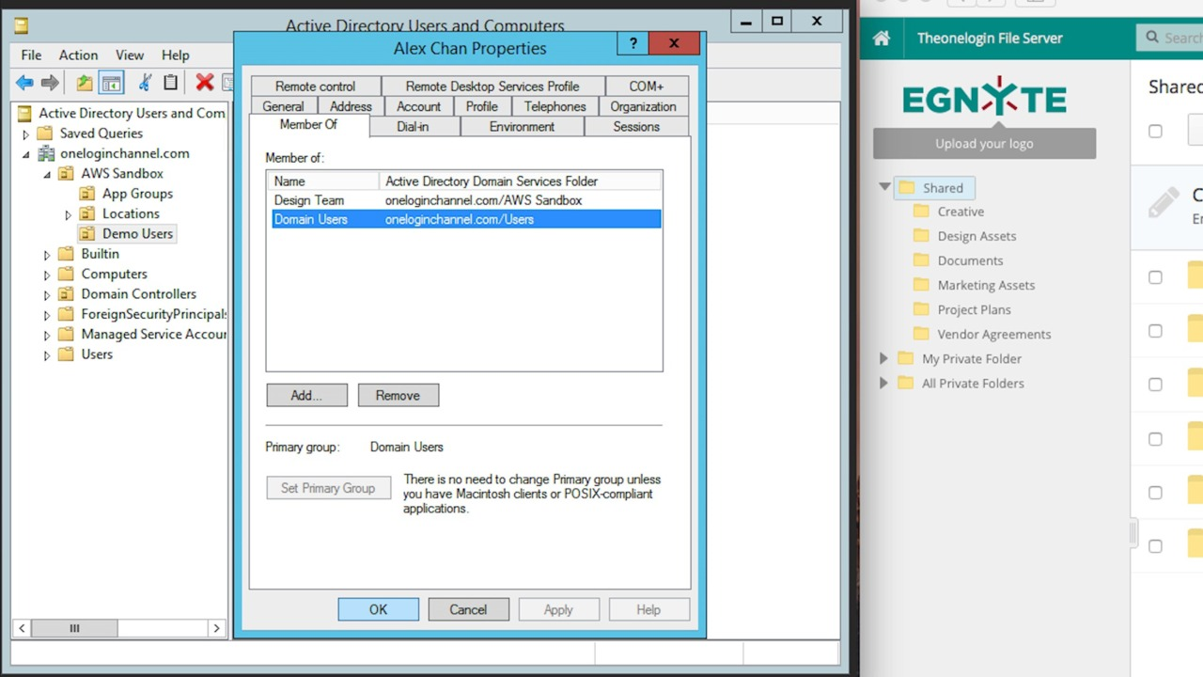The image size is (1203, 677).
Task: Open the Action menu
Action: click(78, 55)
